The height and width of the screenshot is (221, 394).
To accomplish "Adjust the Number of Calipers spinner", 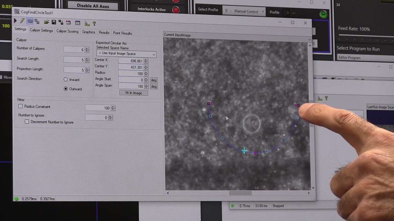I will pyautogui.click(x=87, y=50).
